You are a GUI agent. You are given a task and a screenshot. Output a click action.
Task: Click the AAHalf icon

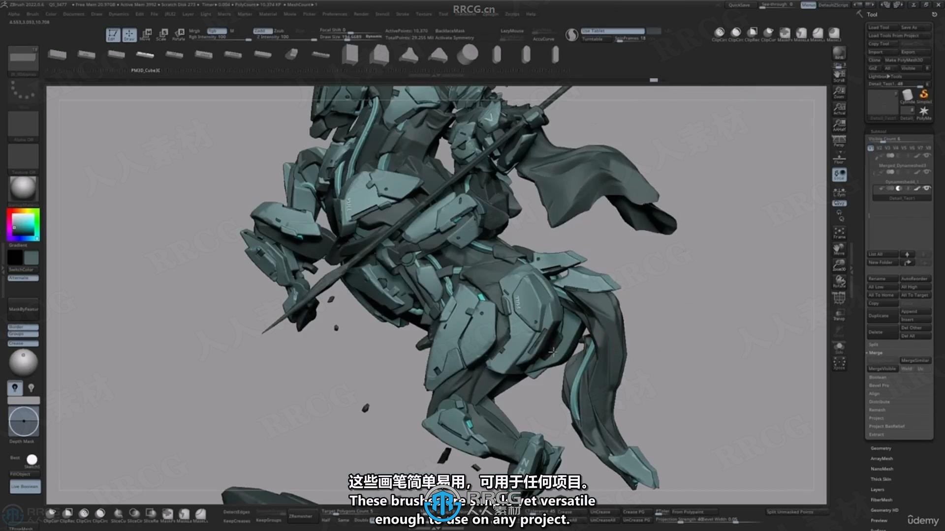(839, 125)
